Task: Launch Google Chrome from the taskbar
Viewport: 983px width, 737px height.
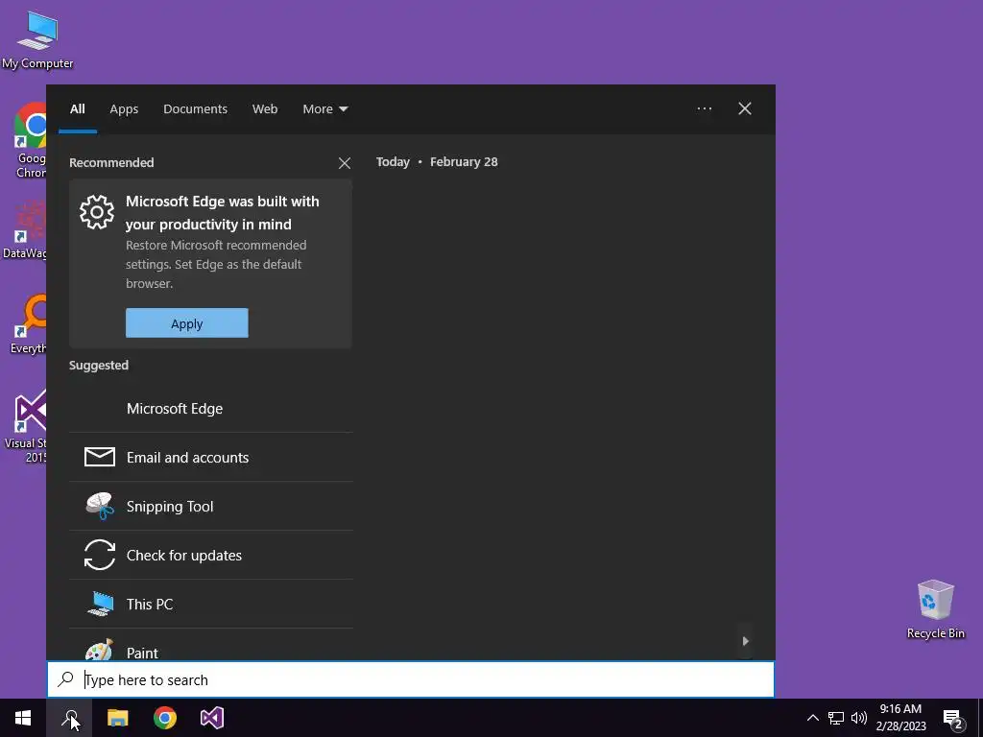Action: point(165,718)
